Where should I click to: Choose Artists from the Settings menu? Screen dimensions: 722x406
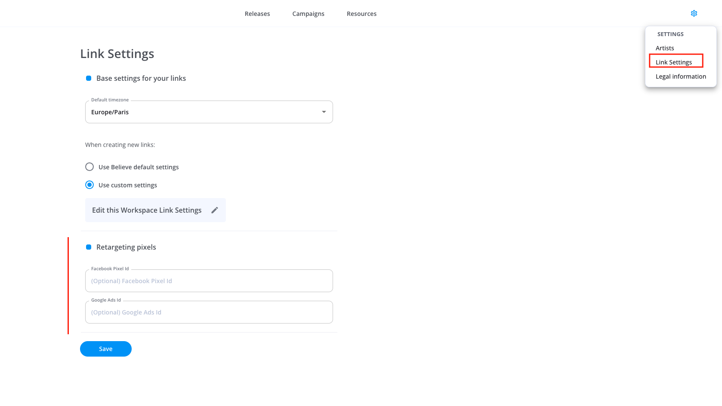665,48
